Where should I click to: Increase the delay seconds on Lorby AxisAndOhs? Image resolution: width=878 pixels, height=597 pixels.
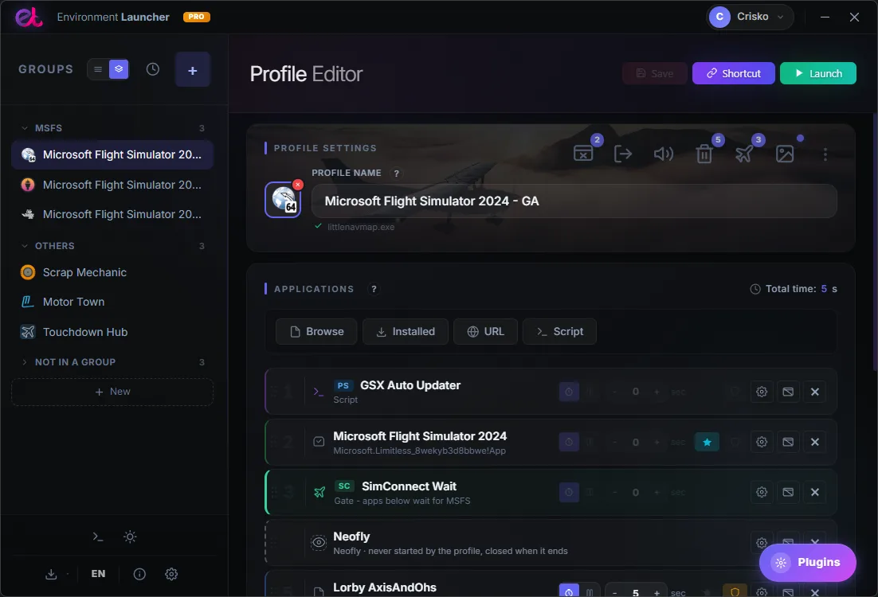657,592
